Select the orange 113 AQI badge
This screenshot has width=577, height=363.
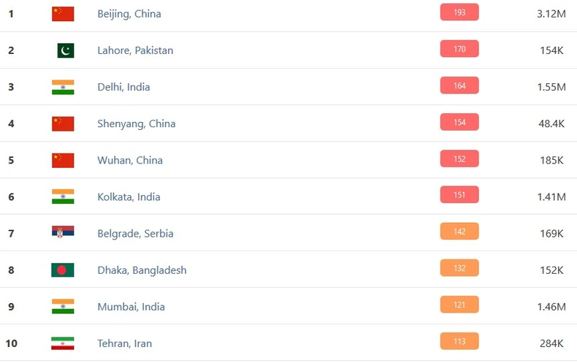(459, 341)
